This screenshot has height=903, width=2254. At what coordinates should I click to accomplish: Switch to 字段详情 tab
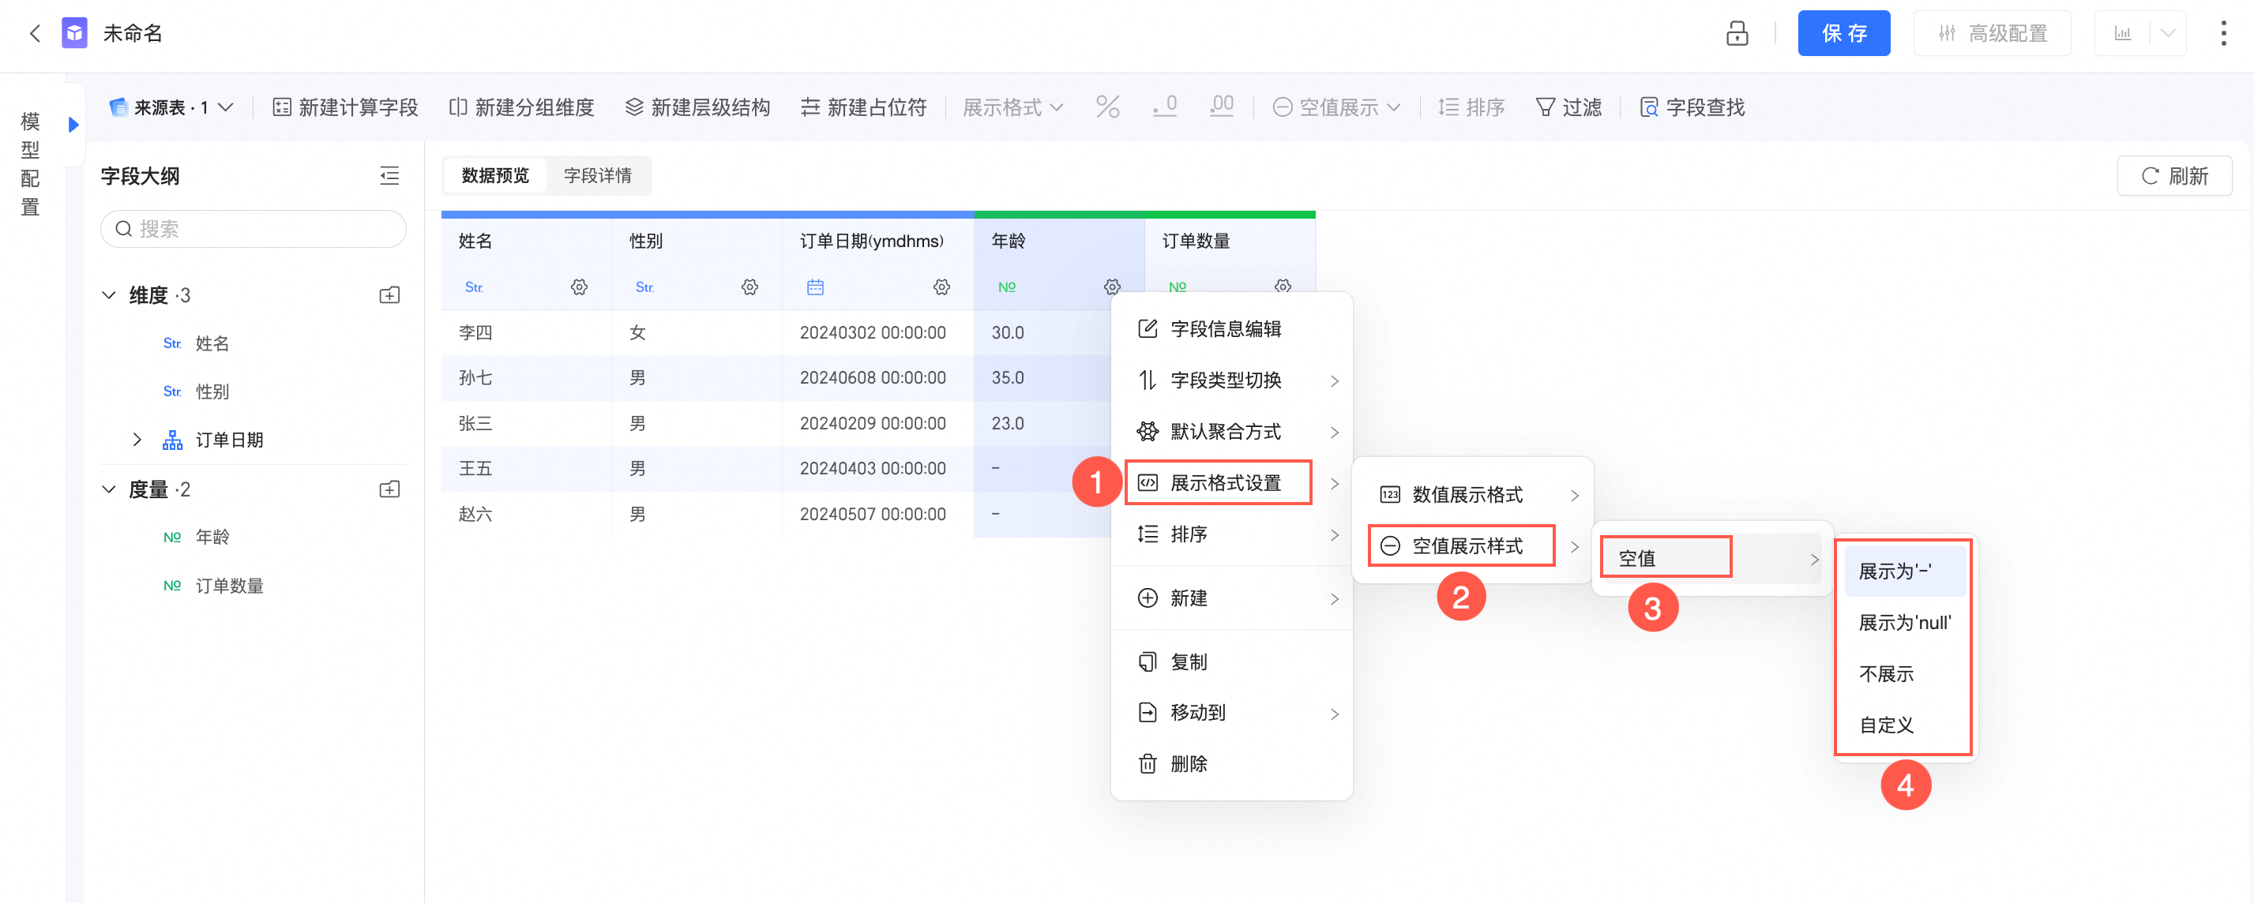[x=597, y=176]
